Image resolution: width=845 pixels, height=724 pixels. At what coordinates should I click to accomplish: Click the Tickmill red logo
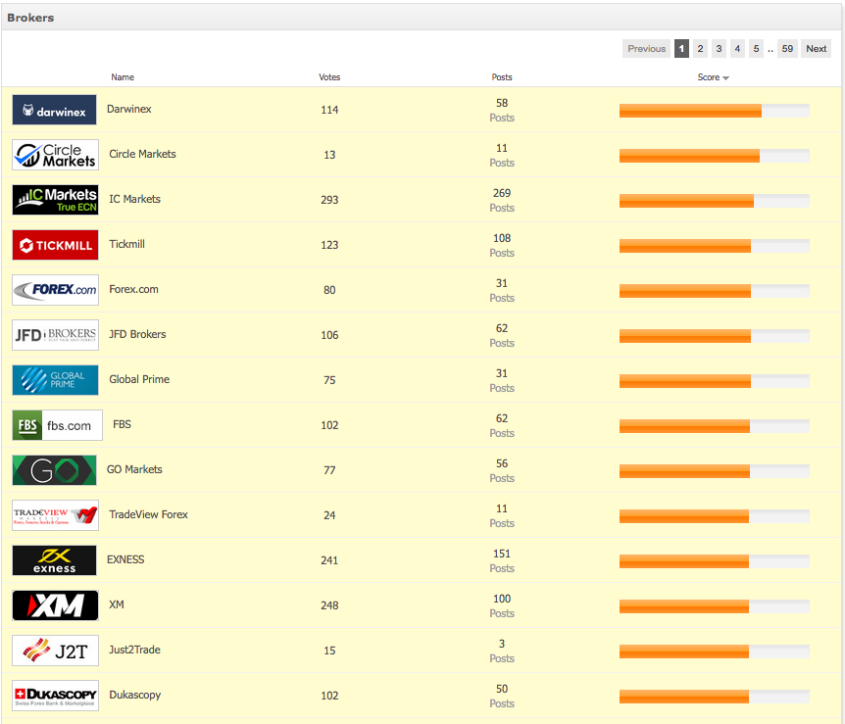56,245
